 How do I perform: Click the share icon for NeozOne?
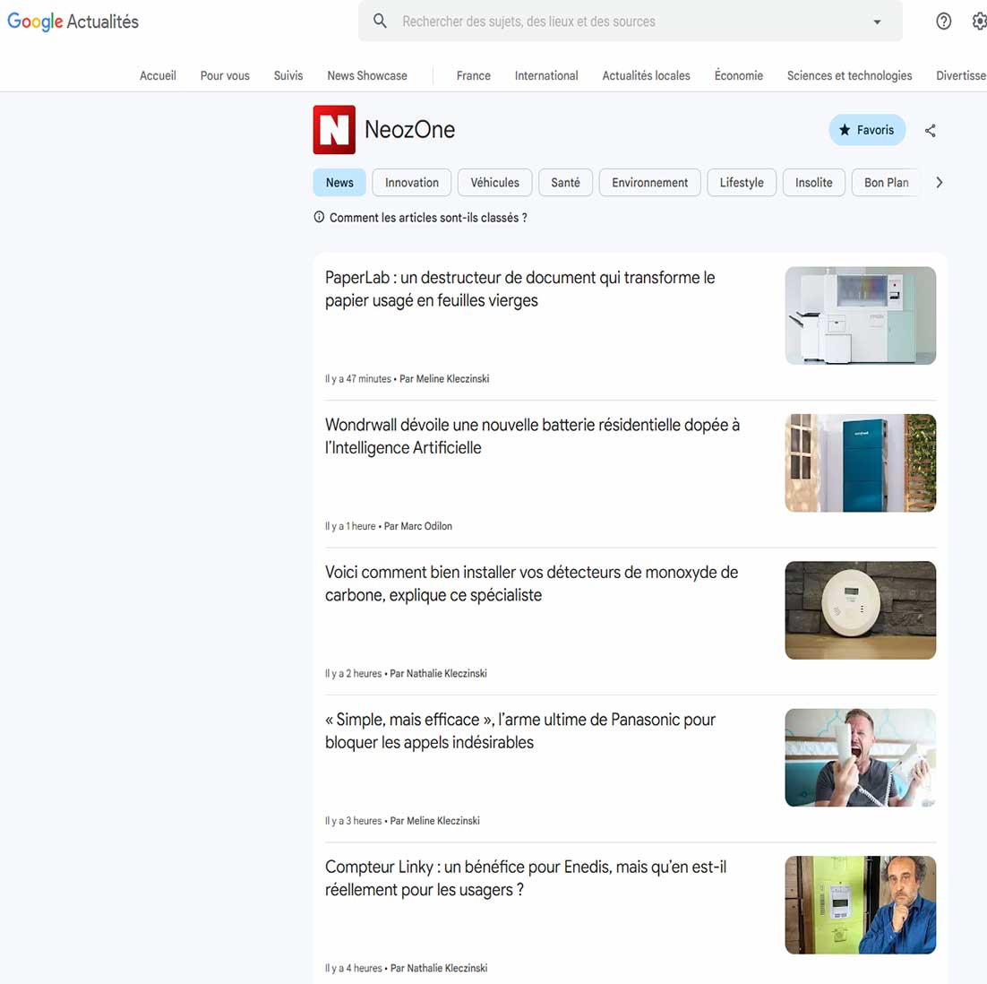point(930,131)
